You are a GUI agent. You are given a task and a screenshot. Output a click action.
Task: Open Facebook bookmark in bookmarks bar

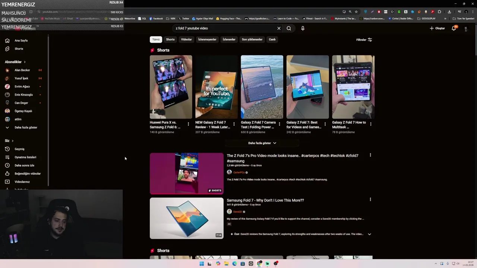coord(156,19)
